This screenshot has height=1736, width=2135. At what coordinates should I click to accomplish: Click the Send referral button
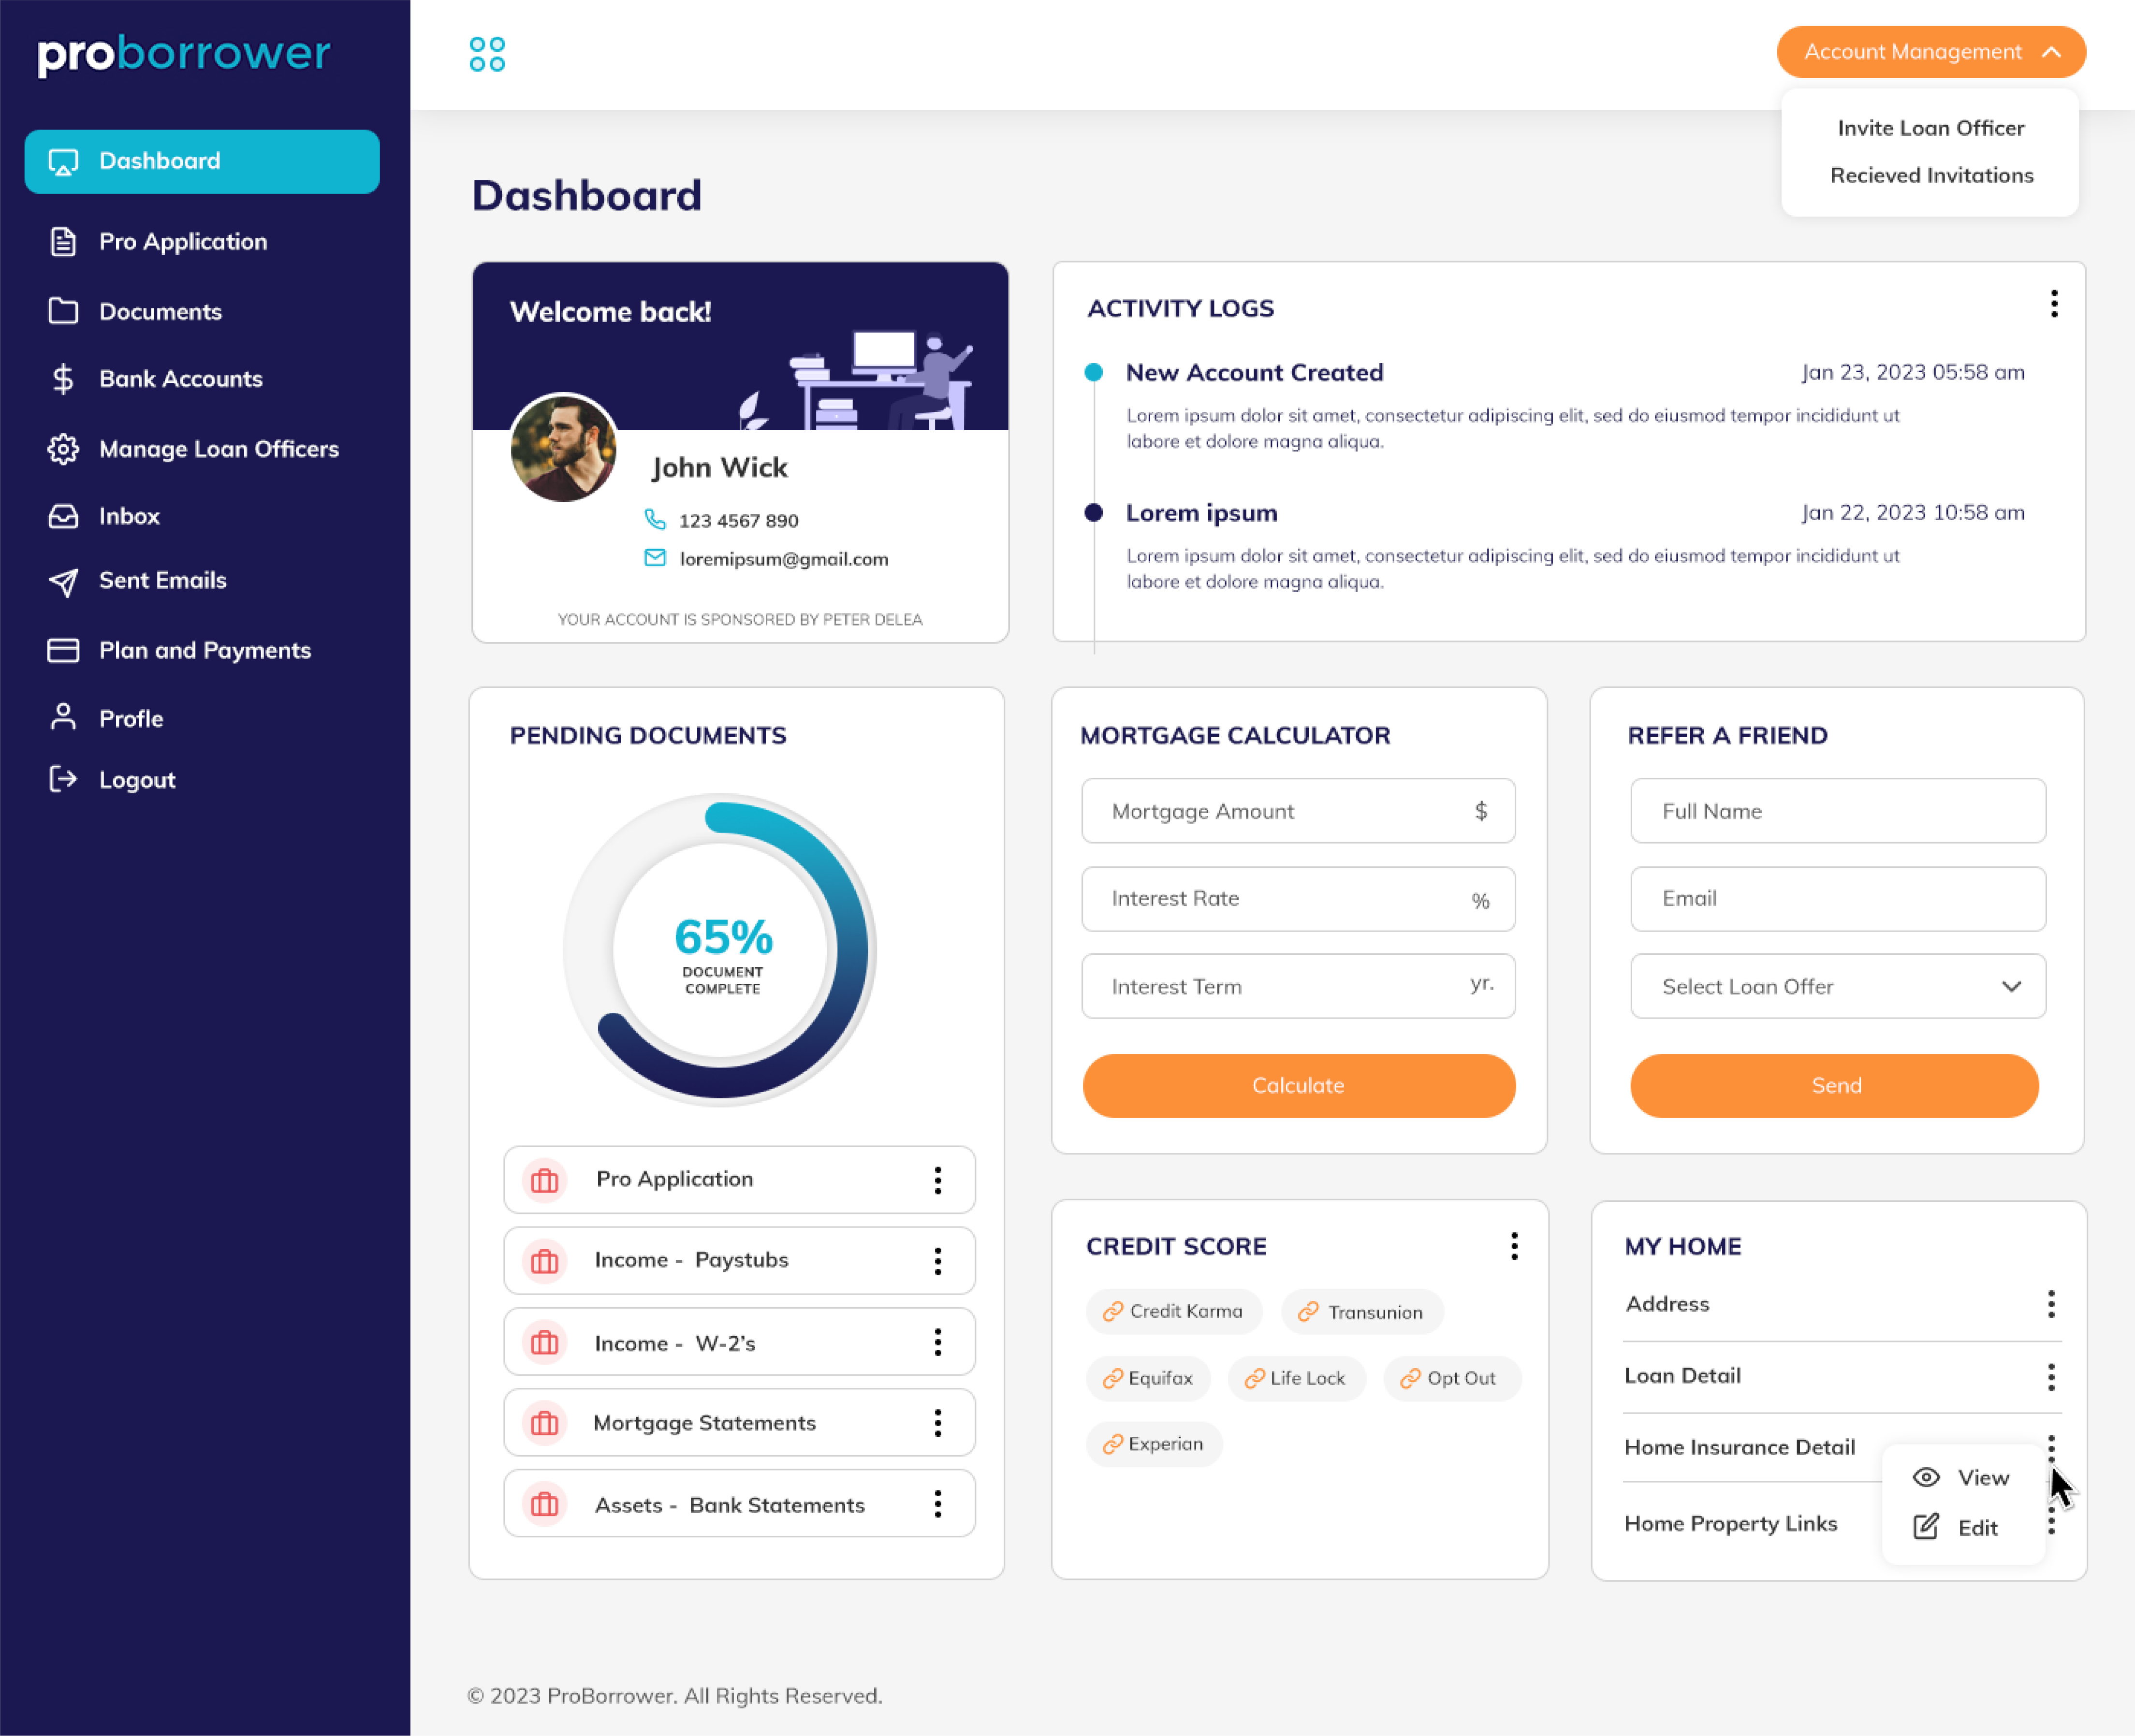point(1834,1085)
